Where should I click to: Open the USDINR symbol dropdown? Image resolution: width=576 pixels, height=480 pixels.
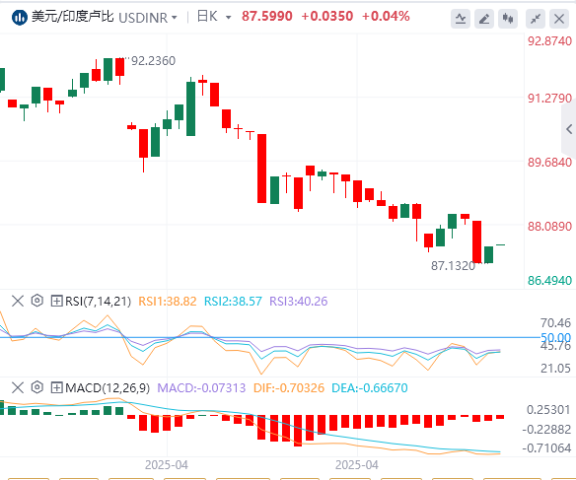click(175, 18)
